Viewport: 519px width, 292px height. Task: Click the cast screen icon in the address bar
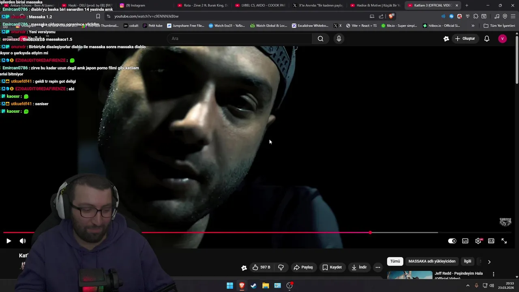pos(372,16)
